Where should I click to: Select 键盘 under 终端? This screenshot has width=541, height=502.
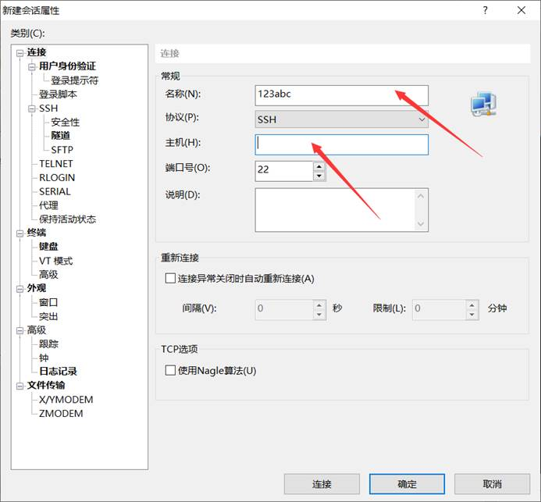point(48,247)
